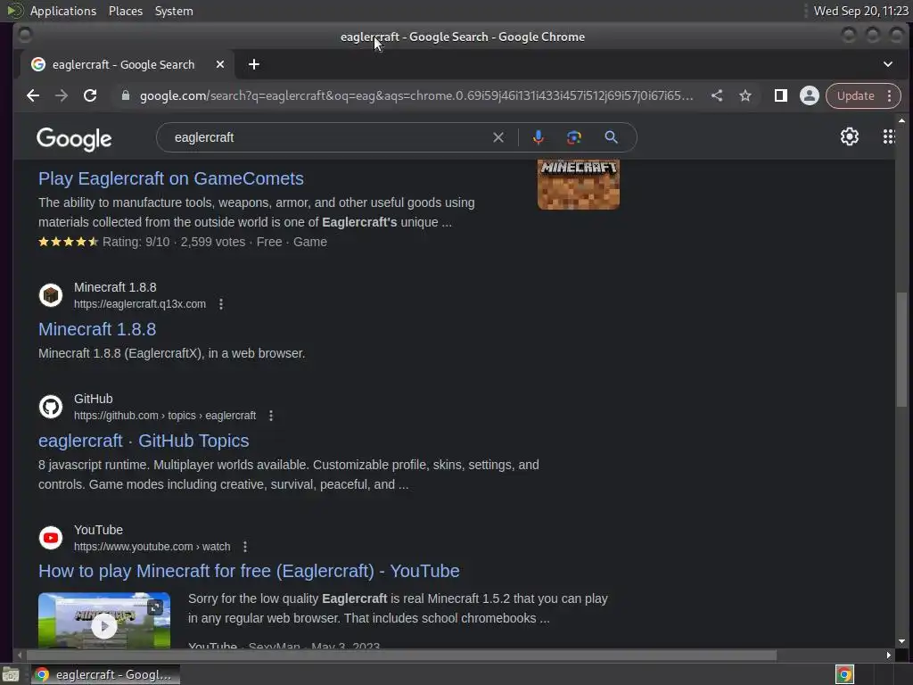
Task: Click the date and time clock
Action: (x=860, y=11)
